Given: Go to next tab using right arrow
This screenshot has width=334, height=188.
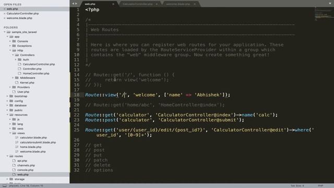Looking at the screenshot, I should click(76, 4).
